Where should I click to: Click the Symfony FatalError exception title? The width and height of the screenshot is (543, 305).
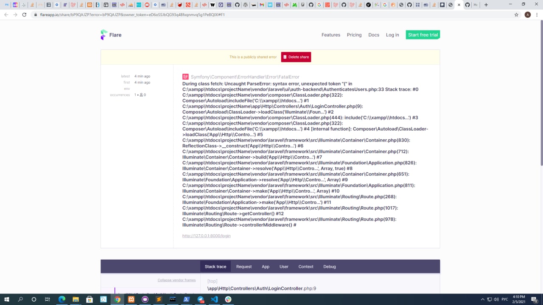[245, 77]
